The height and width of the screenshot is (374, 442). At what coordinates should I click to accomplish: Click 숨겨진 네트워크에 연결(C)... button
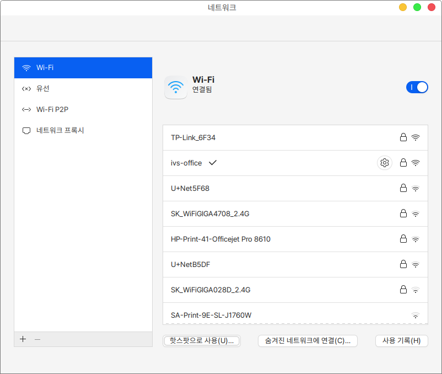[308, 341]
